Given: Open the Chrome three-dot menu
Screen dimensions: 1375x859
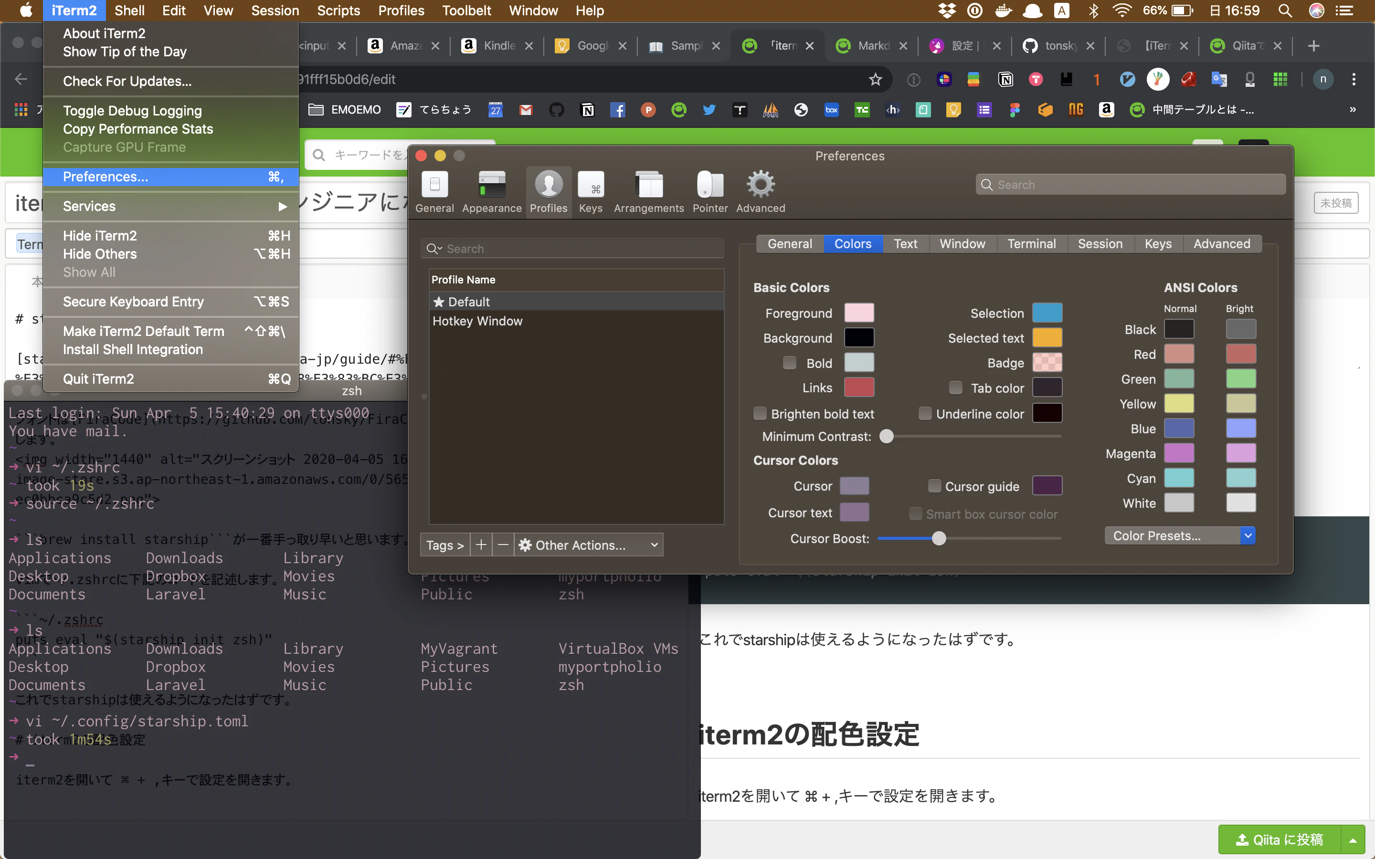Looking at the screenshot, I should coord(1354,80).
